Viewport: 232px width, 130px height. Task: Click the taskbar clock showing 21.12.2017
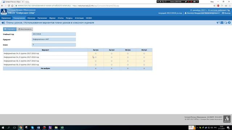click(x=221, y=127)
